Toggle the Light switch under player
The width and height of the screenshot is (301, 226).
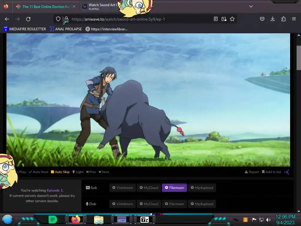[x=78, y=172]
